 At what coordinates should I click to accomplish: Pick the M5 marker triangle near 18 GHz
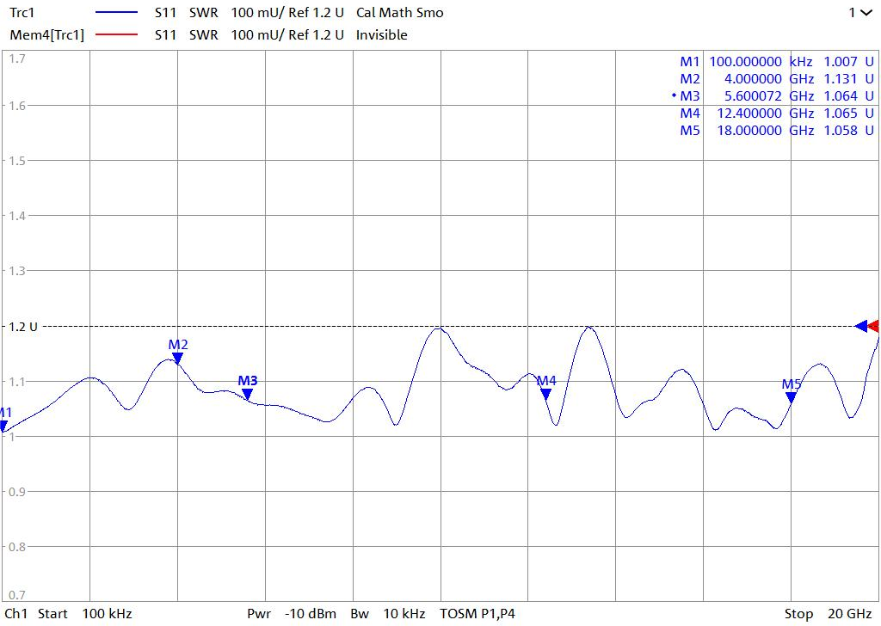(791, 397)
